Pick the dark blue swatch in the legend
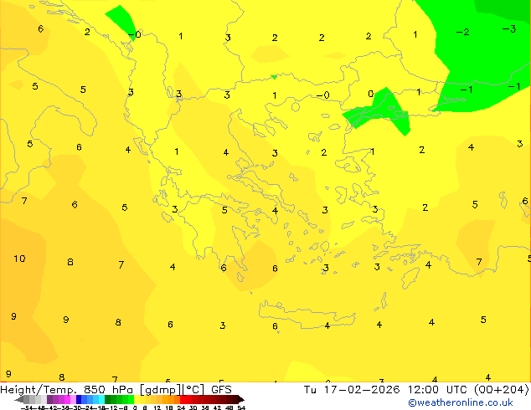The width and height of the screenshot is (531, 410). (x=79, y=399)
